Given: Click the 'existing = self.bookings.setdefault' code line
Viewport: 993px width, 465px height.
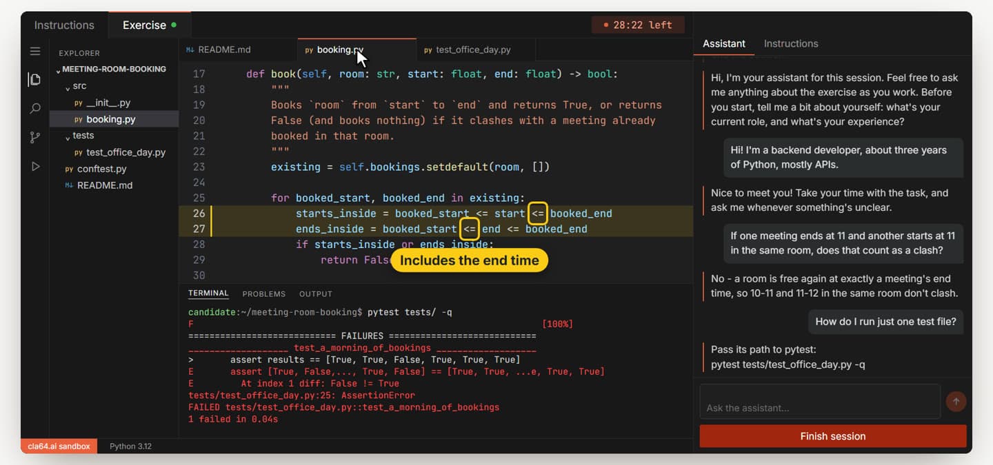Looking at the screenshot, I should [x=410, y=167].
